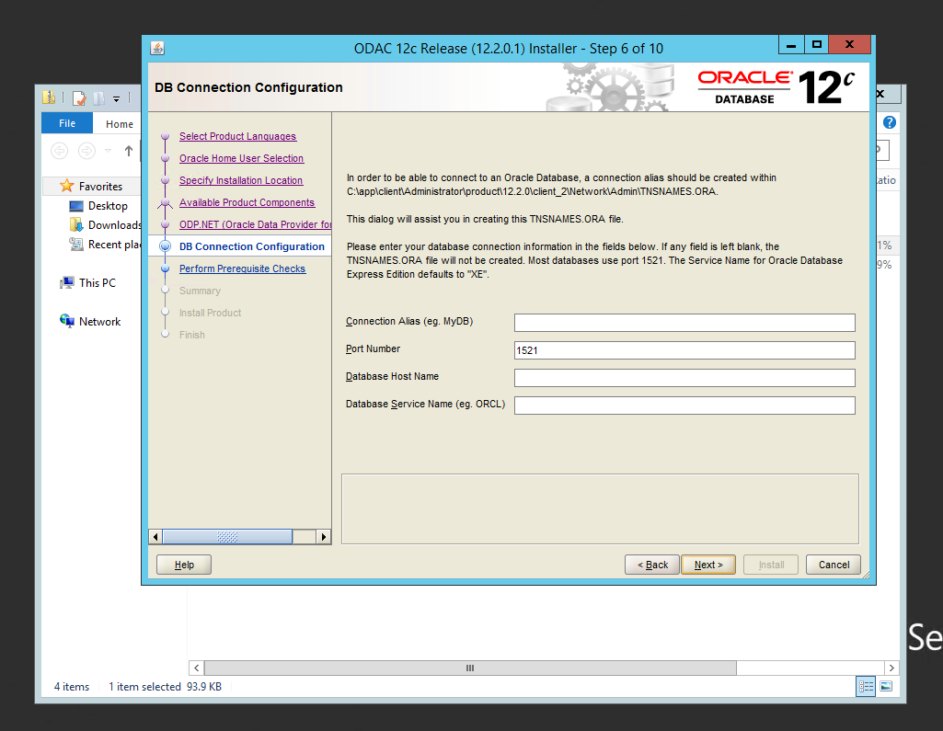Open Oracle Home User Selection step
This screenshot has height=731, width=943.
241,158
